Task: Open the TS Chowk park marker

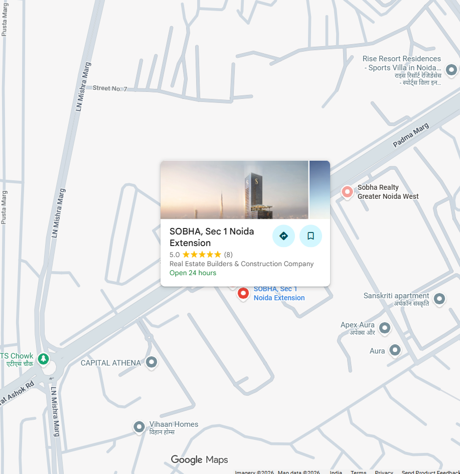Action: pos(44,360)
